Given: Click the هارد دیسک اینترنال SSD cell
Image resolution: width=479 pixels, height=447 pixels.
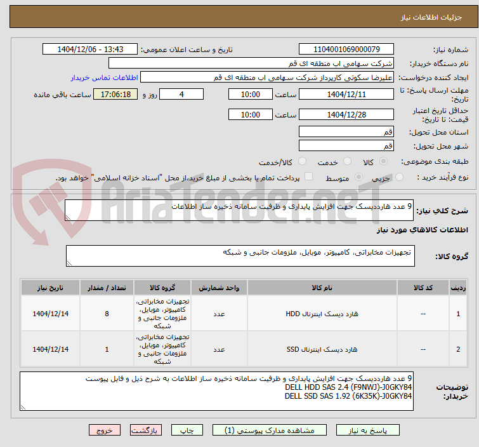Looking at the screenshot, I should click(x=322, y=349).
